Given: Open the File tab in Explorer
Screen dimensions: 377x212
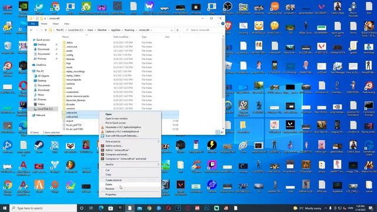Looking at the screenshot, I should point(33,24).
